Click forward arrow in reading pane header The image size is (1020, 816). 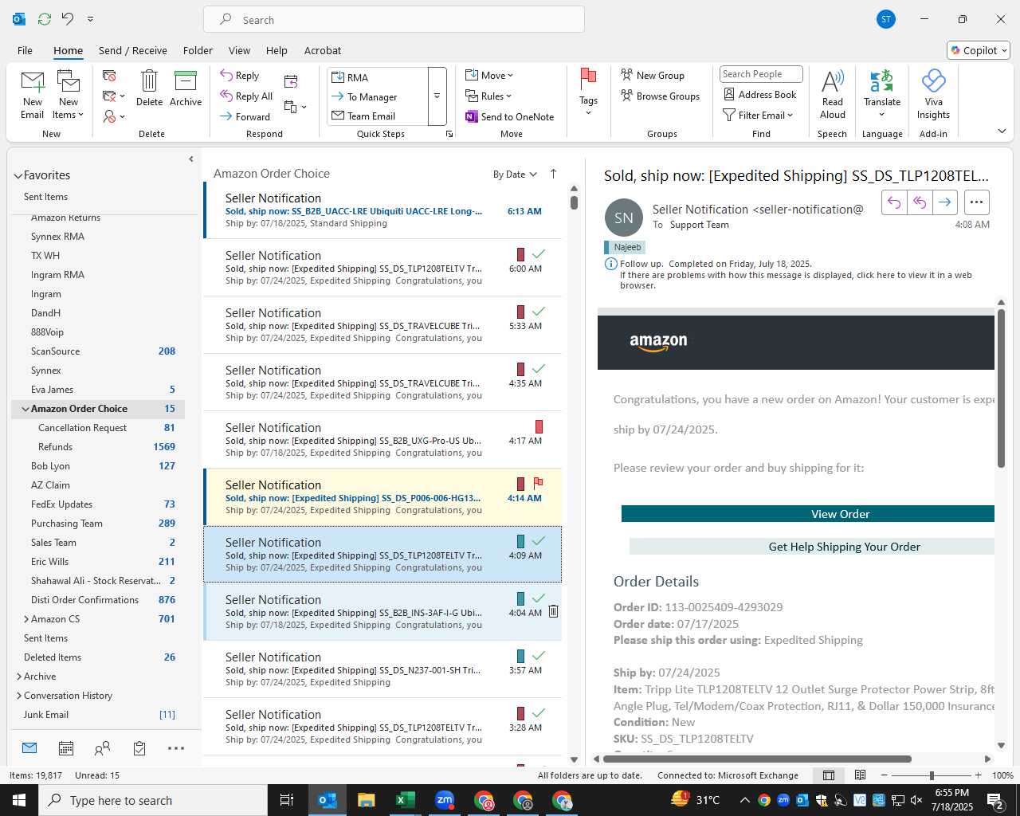(x=944, y=202)
